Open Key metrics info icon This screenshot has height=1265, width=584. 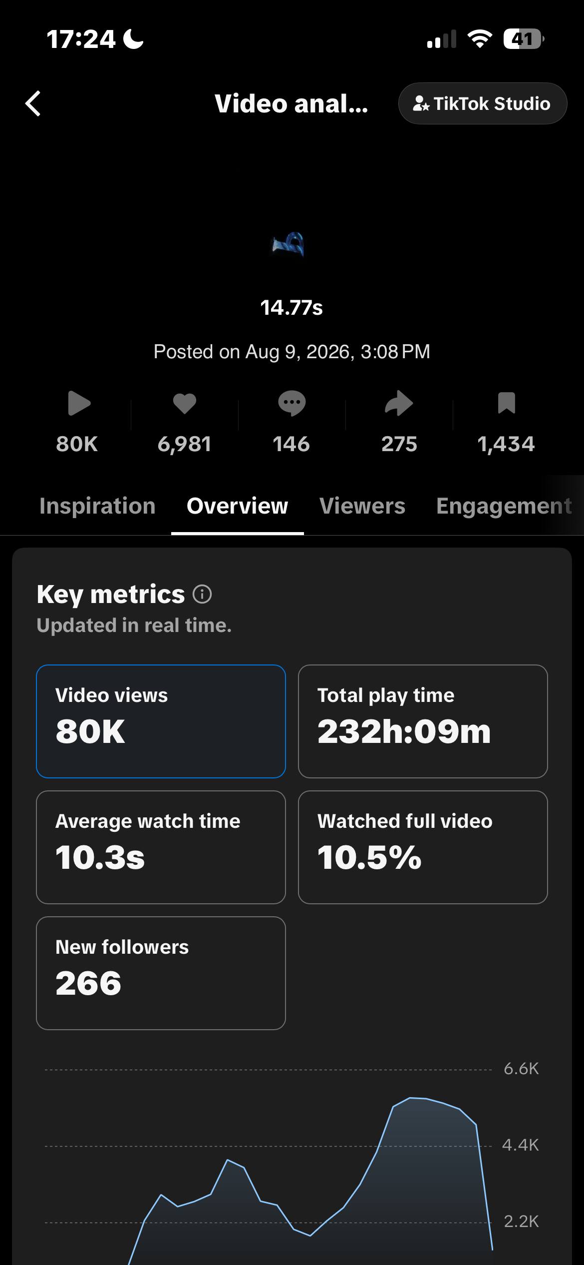[x=202, y=595]
